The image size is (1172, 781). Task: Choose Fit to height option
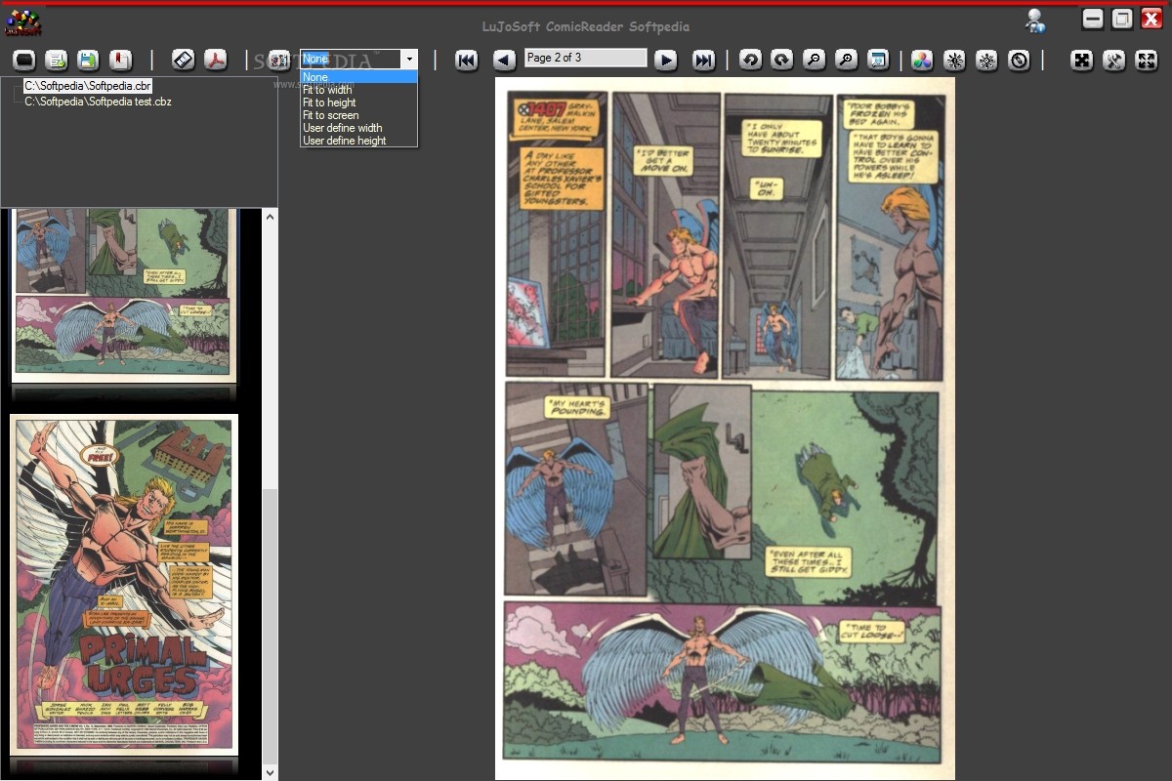tap(358, 103)
